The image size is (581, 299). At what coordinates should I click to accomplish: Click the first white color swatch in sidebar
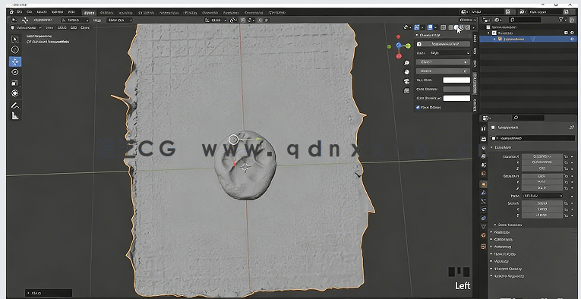coord(456,80)
